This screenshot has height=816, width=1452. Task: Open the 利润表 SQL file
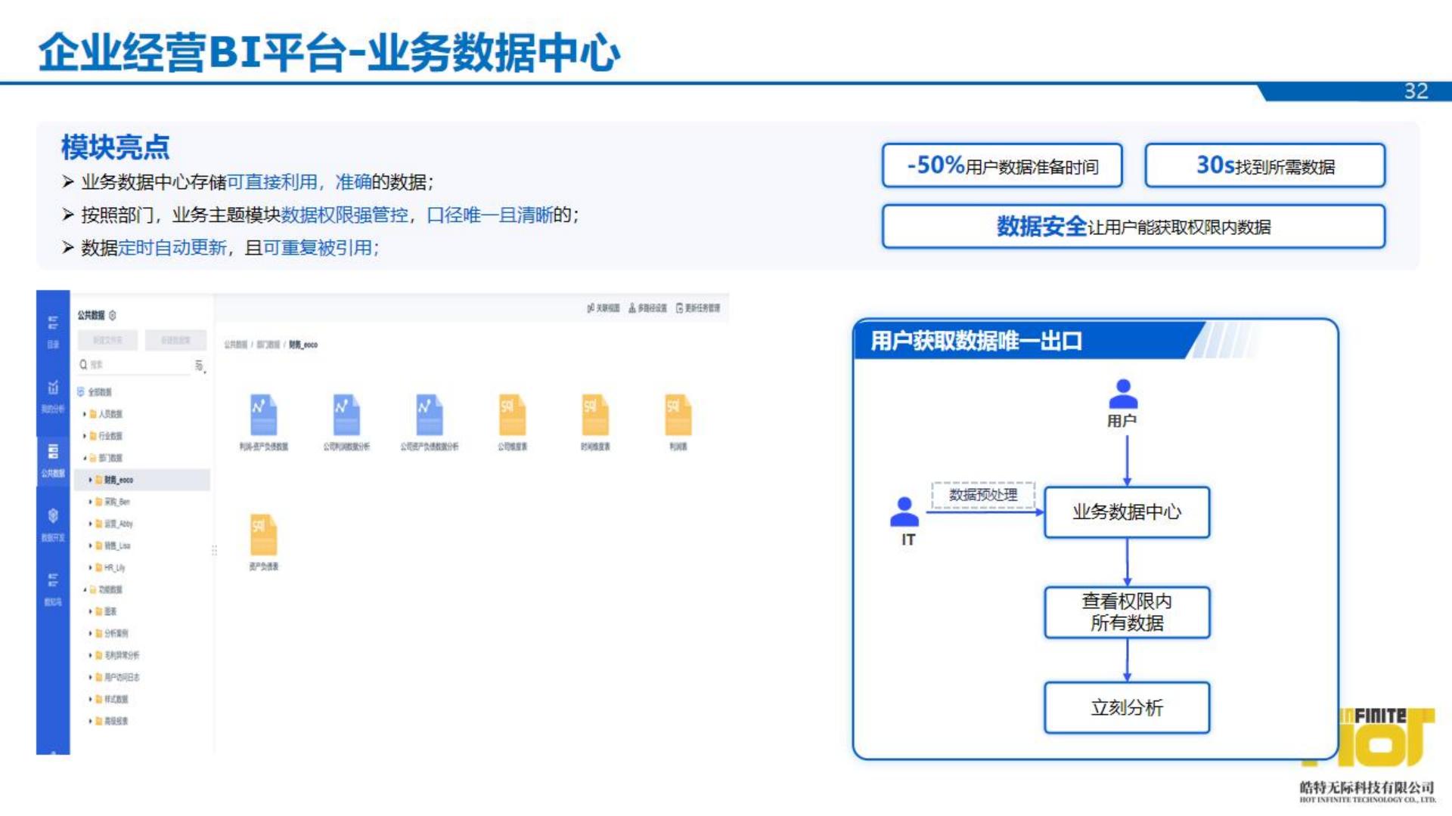pos(678,415)
